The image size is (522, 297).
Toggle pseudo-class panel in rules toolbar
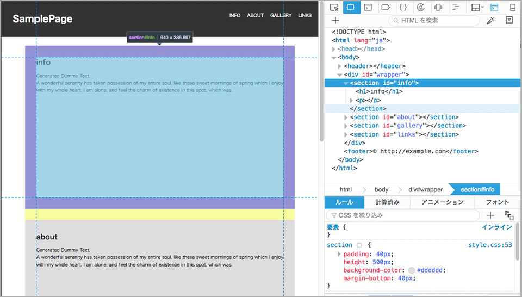(509, 215)
